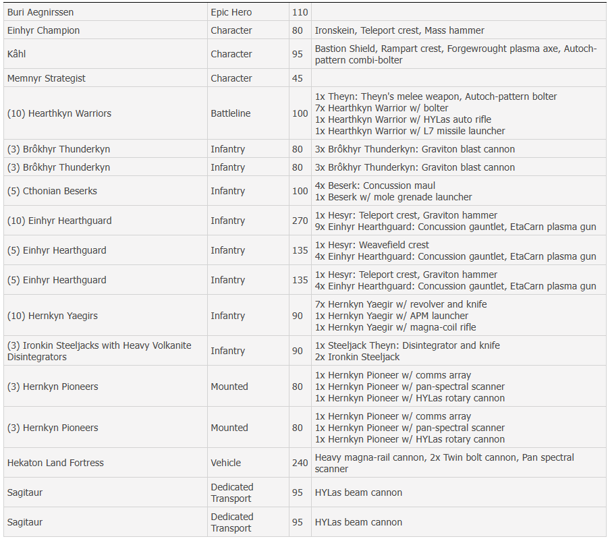
Task: Click '4x Beserk: Concussion maul' line
Action: coord(375,186)
